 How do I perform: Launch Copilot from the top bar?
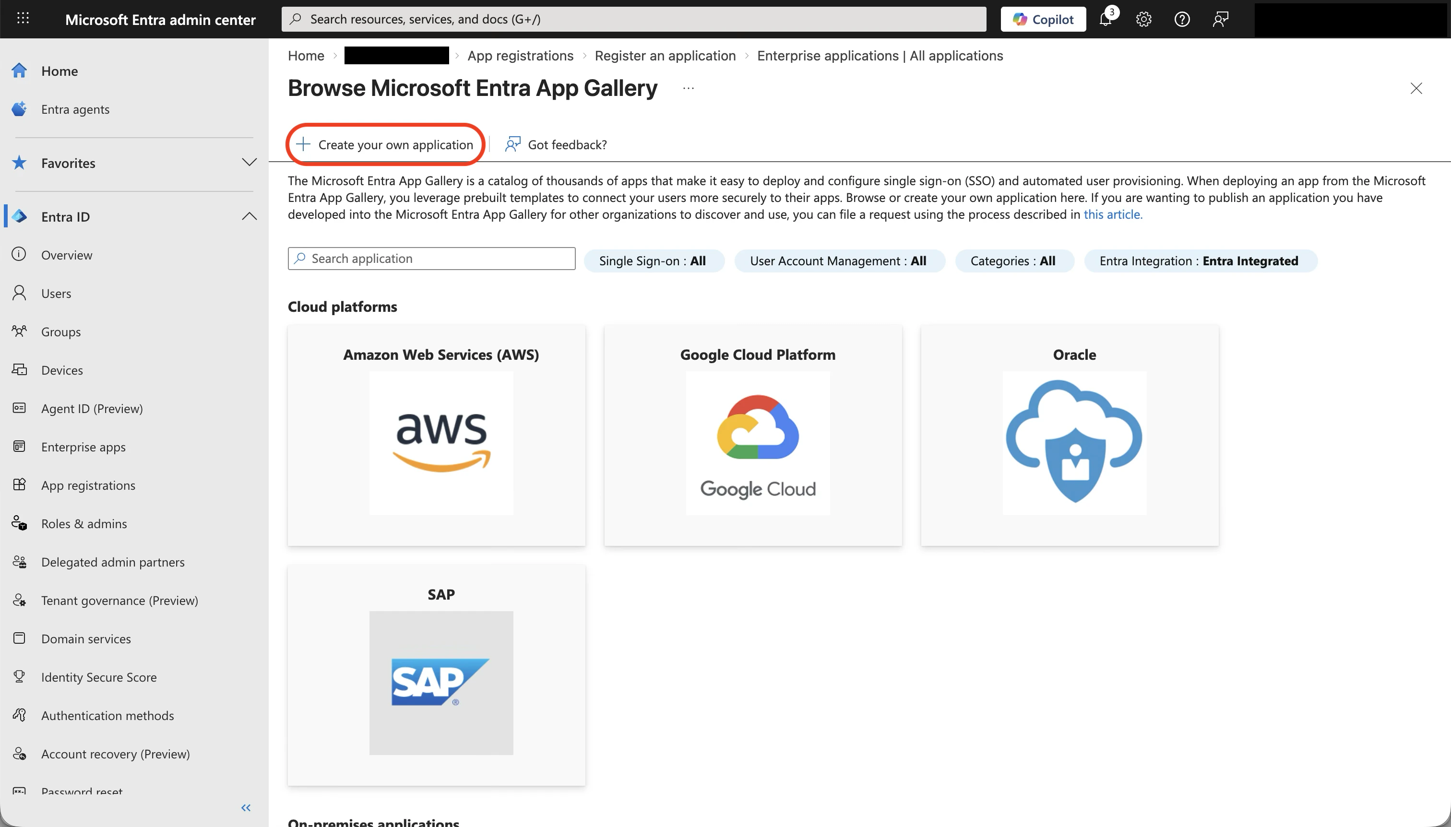pyautogui.click(x=1043, y=19)
